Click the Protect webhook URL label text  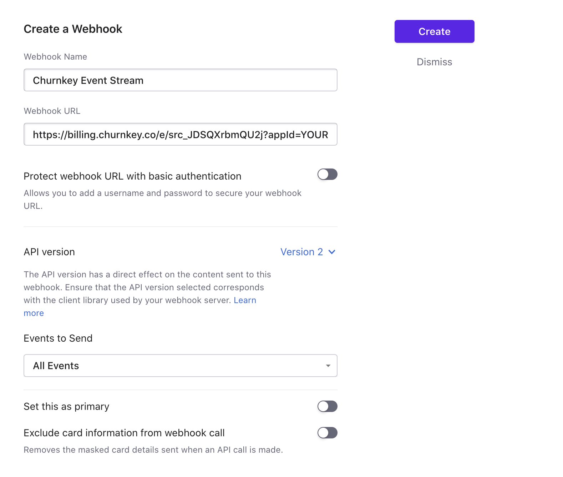[x=132, y=176]
